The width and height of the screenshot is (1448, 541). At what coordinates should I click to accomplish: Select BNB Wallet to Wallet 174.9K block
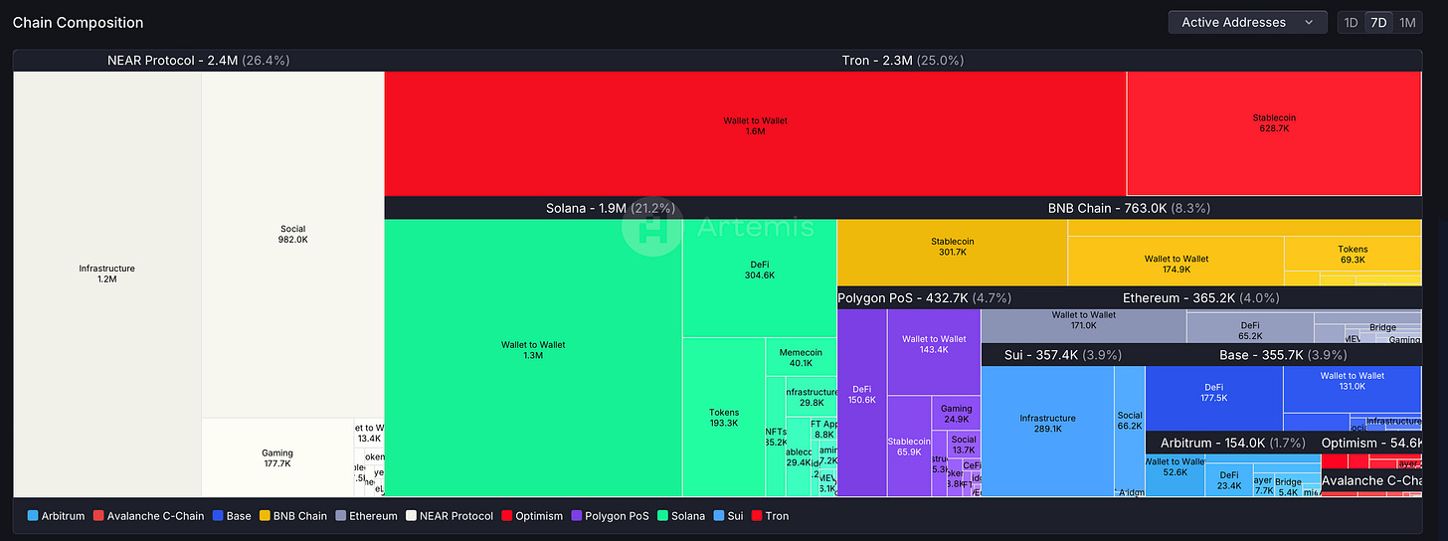1176,263
